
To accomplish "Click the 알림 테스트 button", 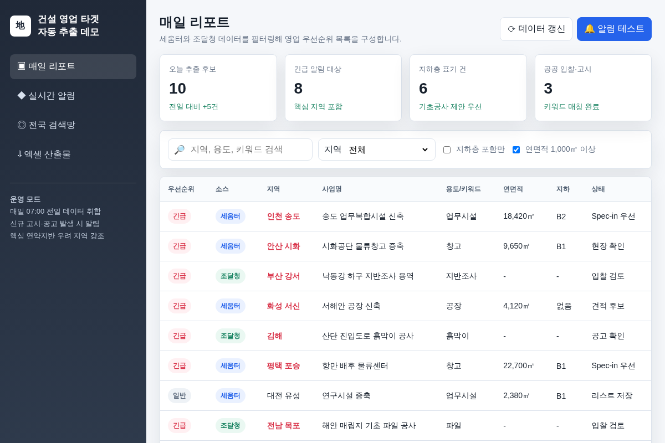I will pos(614,29).
